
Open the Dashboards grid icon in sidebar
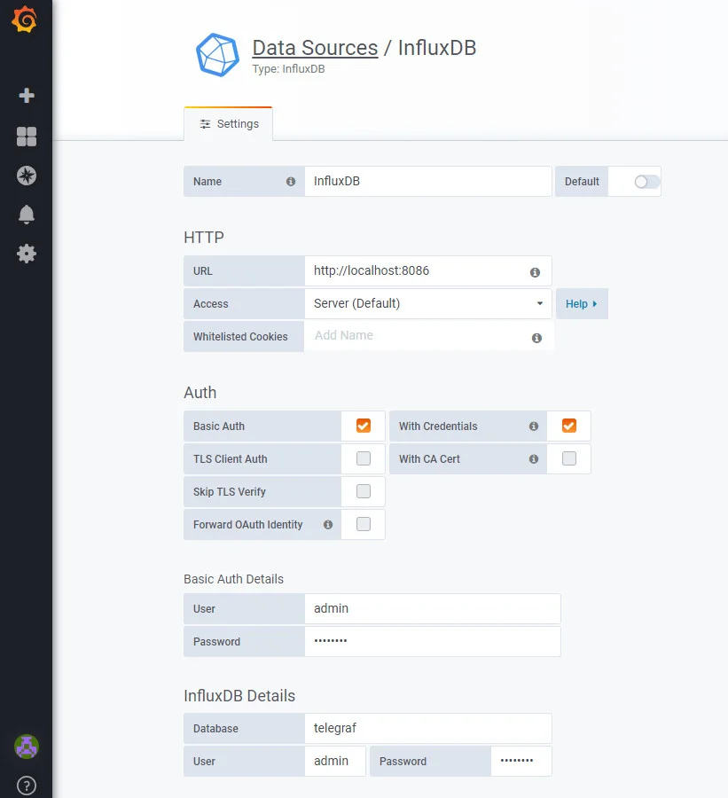coord(27,137)
